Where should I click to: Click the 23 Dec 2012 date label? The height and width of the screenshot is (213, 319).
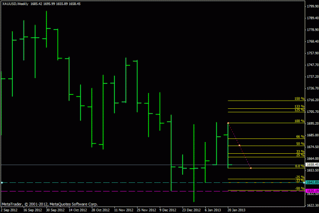[x=191, y=210]
